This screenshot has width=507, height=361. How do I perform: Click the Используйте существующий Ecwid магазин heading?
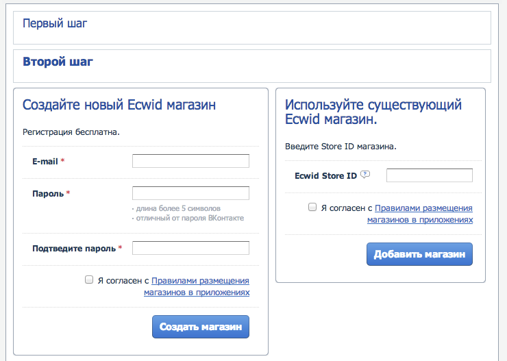tap(373, 112)
